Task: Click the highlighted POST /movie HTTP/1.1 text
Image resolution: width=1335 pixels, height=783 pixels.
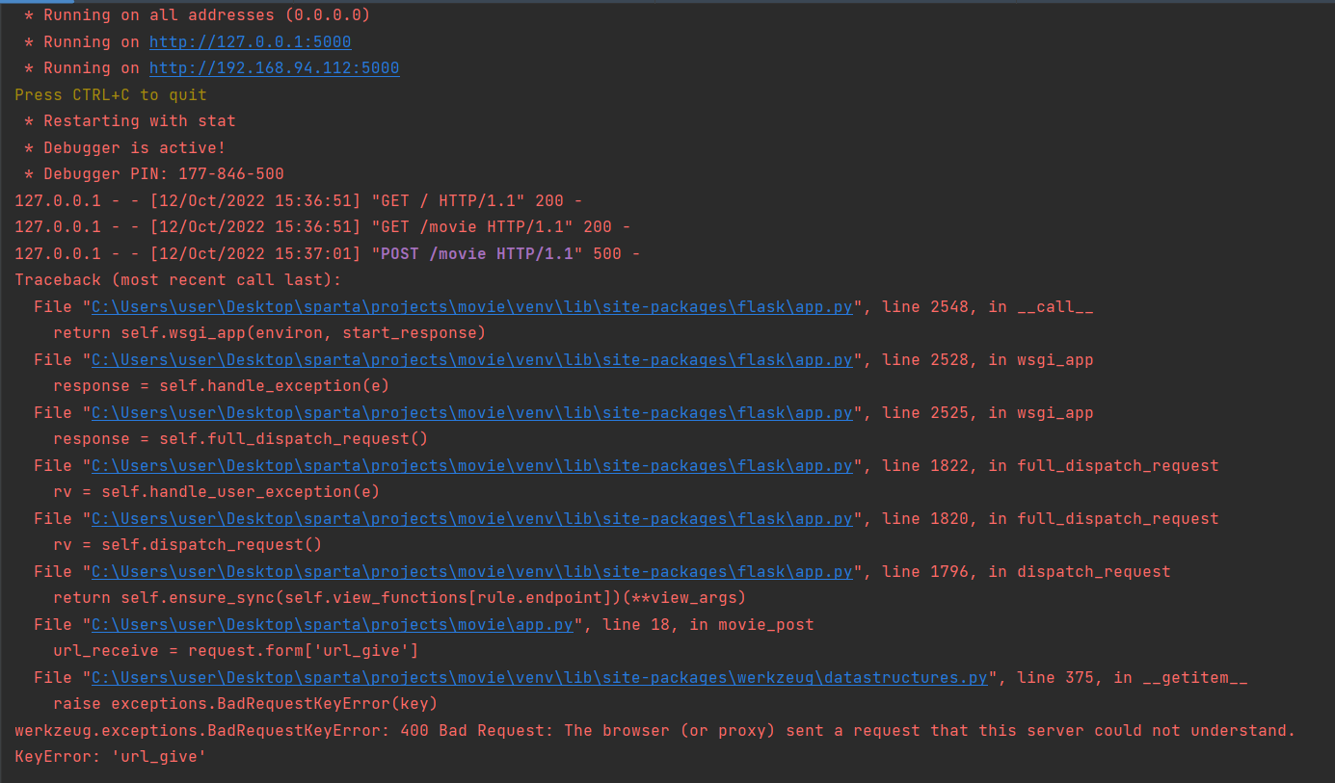Action: point(477,253)
